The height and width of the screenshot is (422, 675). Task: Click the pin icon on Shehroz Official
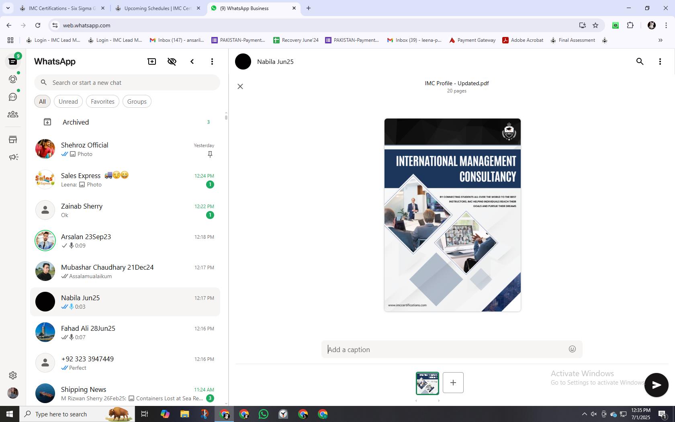coord(210,154)
